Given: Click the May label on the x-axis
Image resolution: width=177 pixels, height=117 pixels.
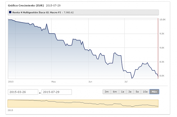Looking at the screenshot, I should (x=53, y=81).
